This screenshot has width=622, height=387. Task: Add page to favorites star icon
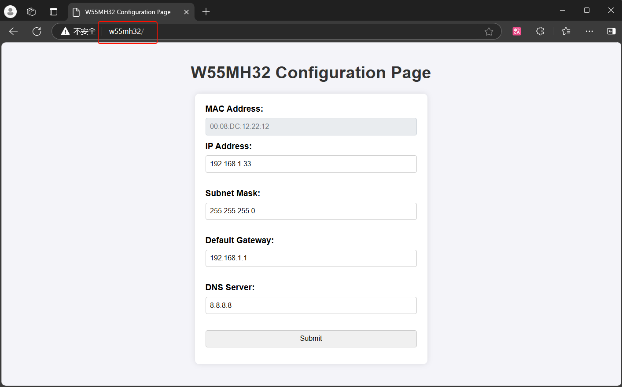tap(489, 31)
